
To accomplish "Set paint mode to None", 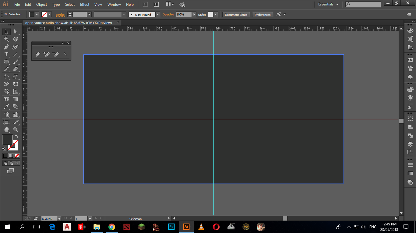I will 17,156.
